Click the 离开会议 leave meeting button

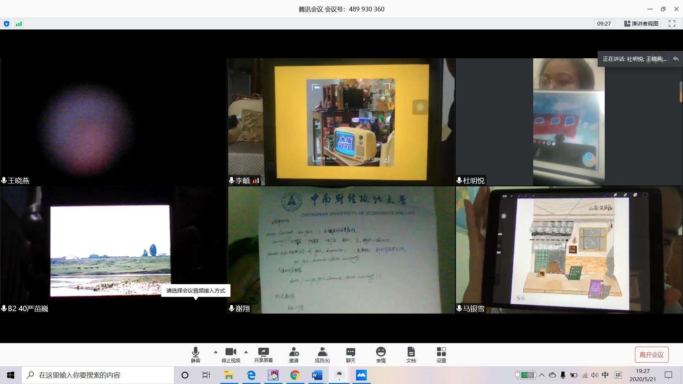click(651, 355)
